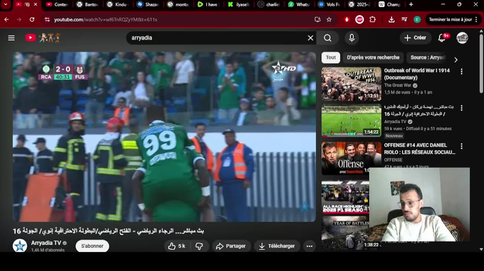484x271 pixels.
Task: Open the red extension icon in the toolbar
Action: [x=347, y=20]
